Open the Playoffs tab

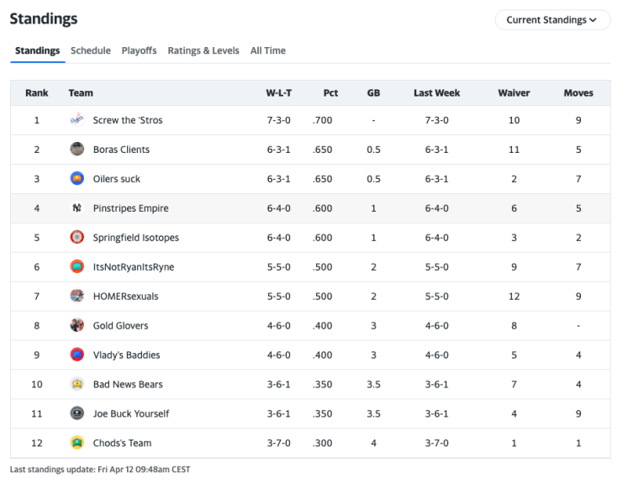pos(139,50)
